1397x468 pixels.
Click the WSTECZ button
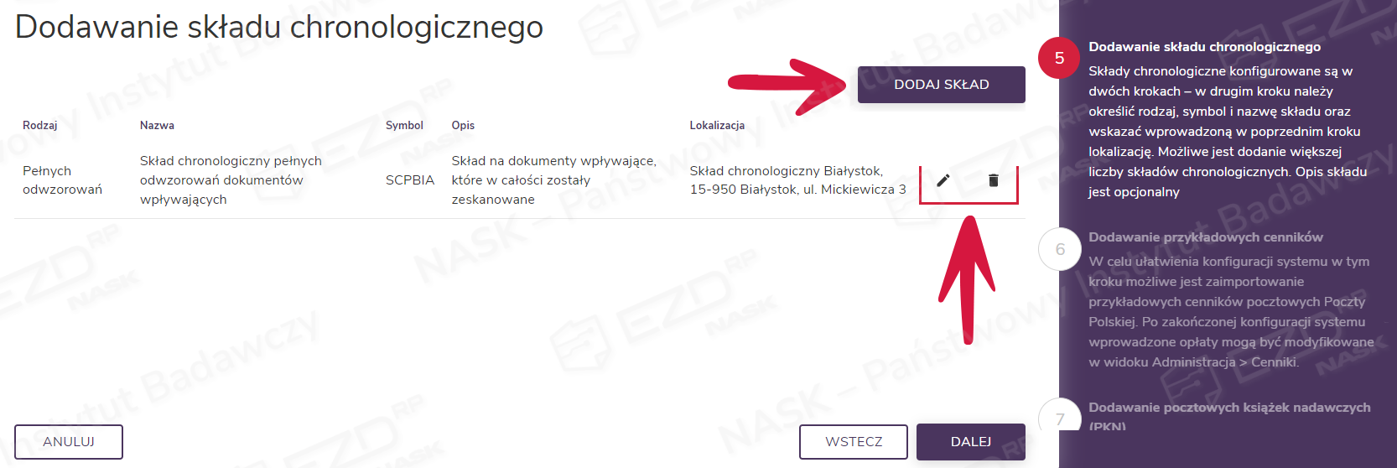(x=853, y=442)
